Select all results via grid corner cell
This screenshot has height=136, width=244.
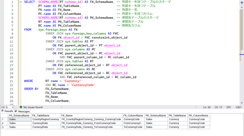point(4,116)
